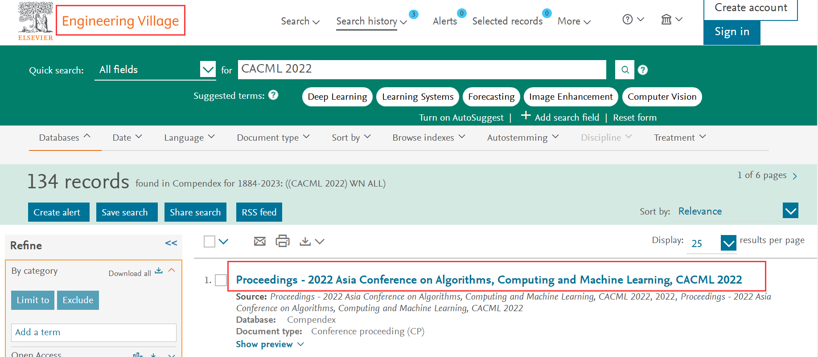Click Turn on AutoSuggest link

[x=461, y=118]
